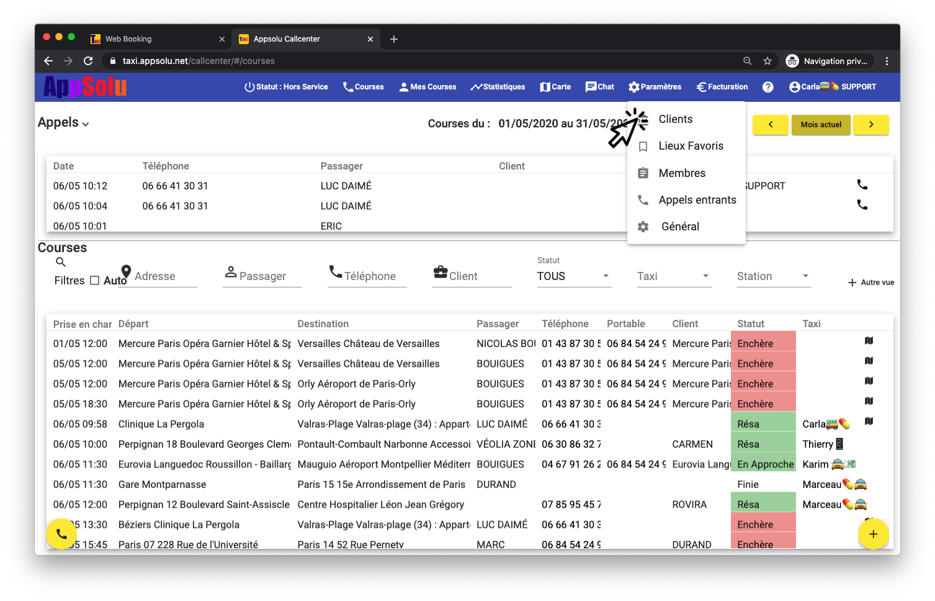Viewport: 935px width, 601px height.
Task: Open the Taxi filter dropdown
Action: click(x=674, y=276)
